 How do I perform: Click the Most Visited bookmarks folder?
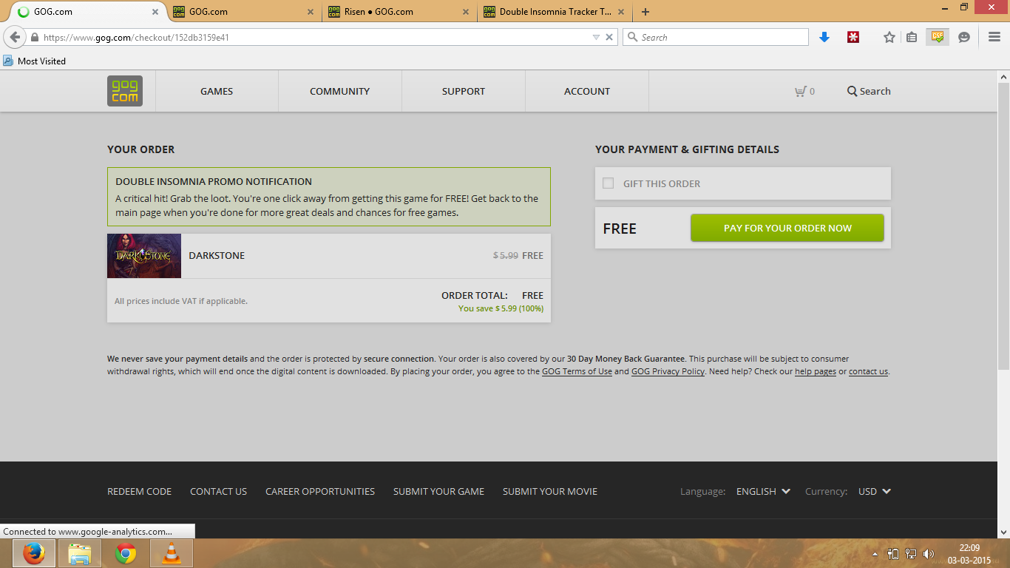pos(35,61)
